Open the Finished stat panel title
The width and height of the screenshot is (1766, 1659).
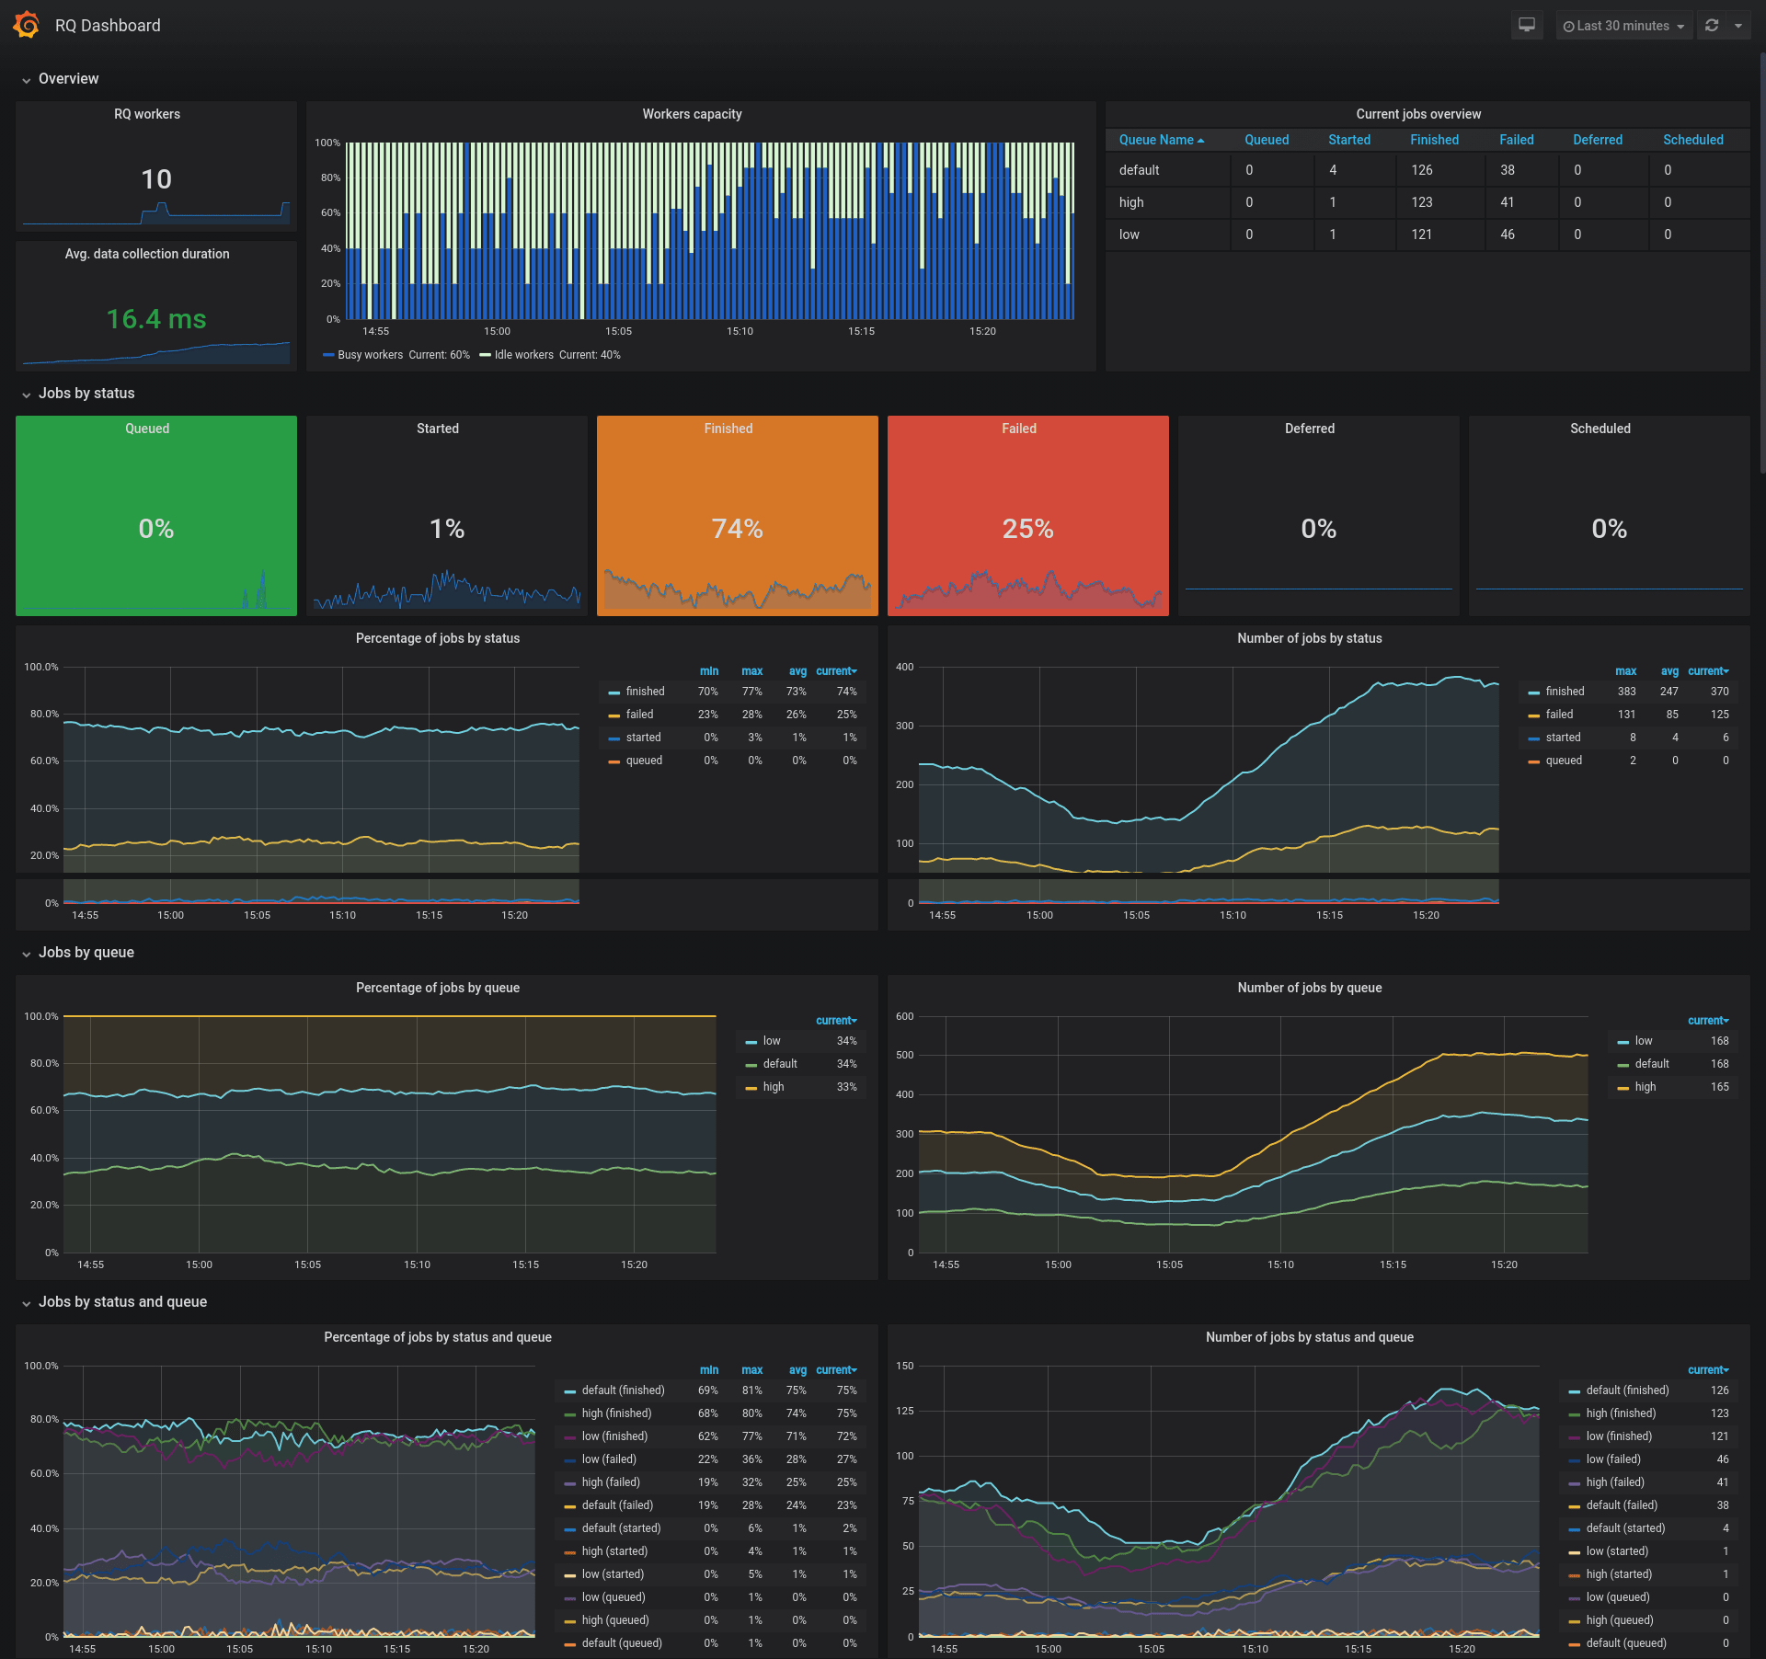(x=728, y=429)
